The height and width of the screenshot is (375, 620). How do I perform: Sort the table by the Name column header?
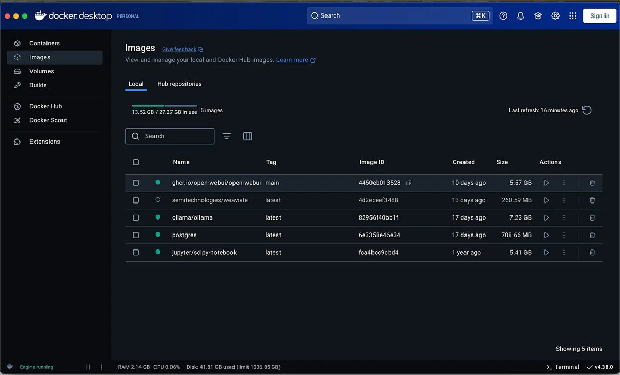click(181, 162)
